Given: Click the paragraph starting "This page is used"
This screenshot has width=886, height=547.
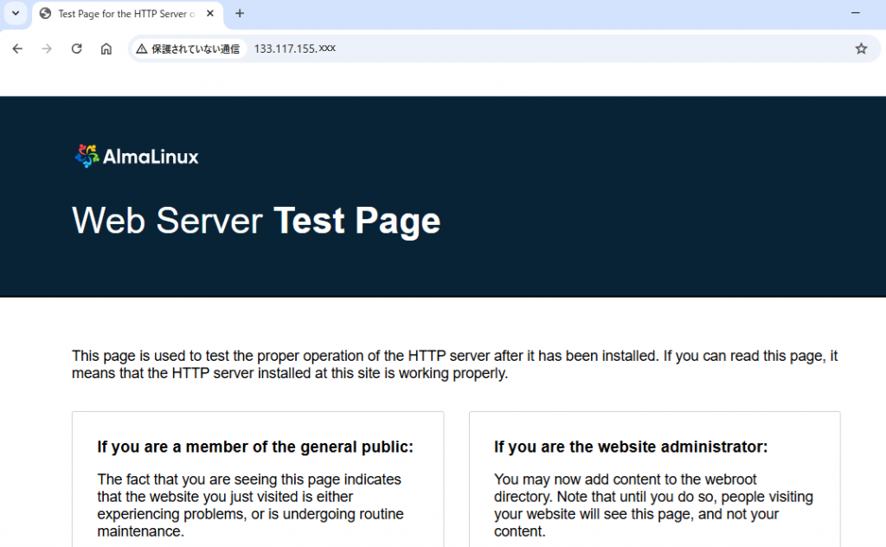Looking at the screenshot, I should point(454,364).
